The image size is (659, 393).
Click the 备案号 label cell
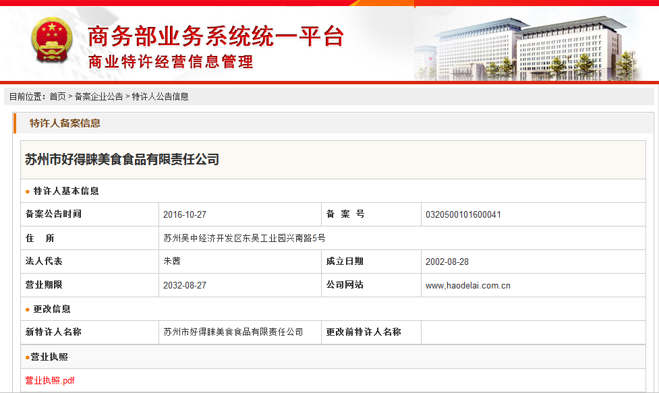coord(371,214)
